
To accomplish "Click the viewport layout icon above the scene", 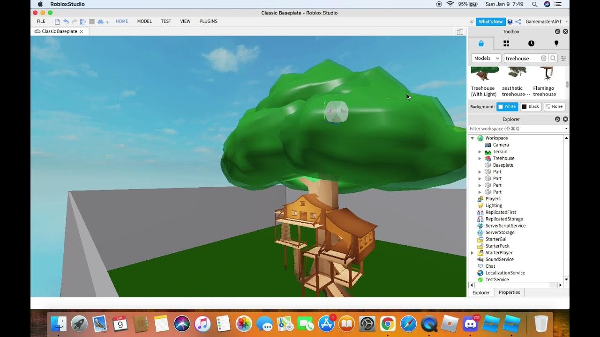I will point(460,32).
